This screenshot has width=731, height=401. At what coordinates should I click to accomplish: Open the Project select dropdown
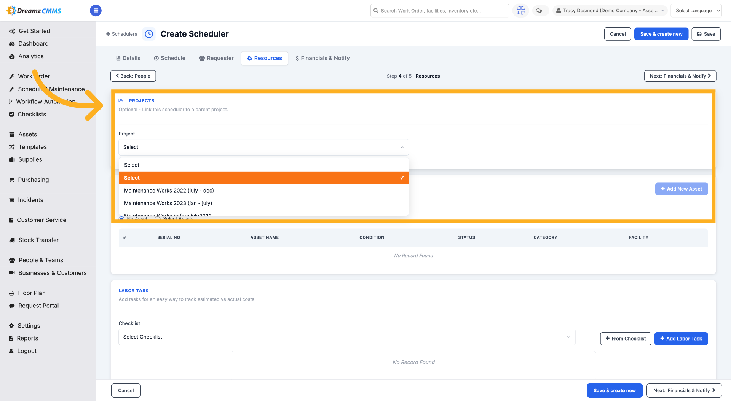pos(263,147)
